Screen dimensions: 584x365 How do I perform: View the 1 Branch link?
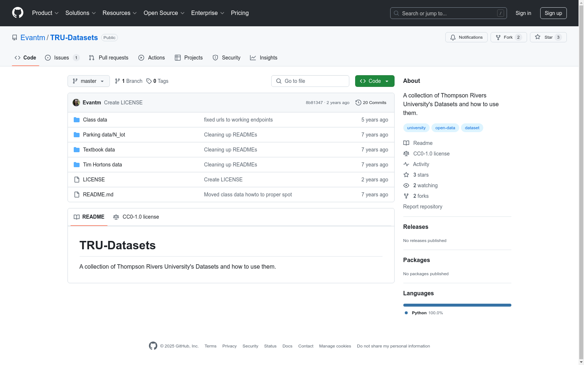pyautogui.click(x=128, y=81)
